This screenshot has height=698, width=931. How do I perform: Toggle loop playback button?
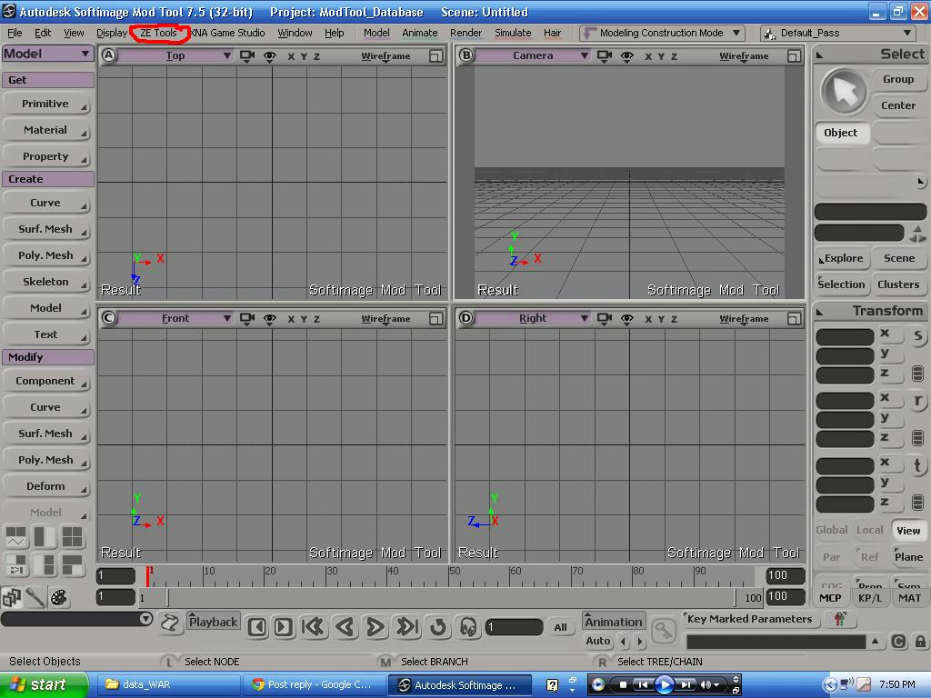[438, 627]
